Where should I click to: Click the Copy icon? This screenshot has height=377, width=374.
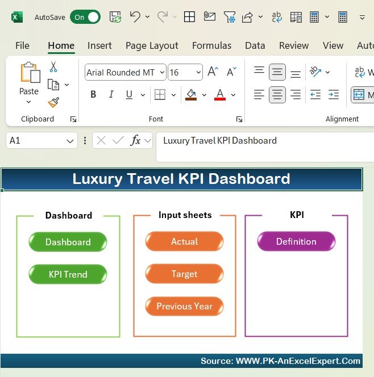[x=53, y=85]
